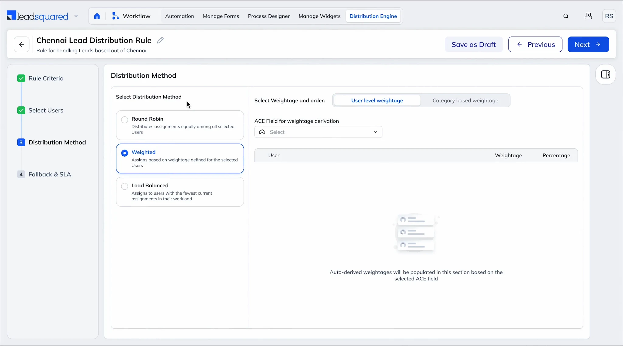The width and height of the screenshot is (623, 346).
Task: Click the Distribution Method step label
Action: [x=57, y=142]
